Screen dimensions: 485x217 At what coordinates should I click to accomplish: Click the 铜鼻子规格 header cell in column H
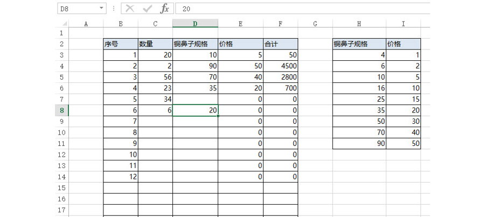click(x=359, y=44)
